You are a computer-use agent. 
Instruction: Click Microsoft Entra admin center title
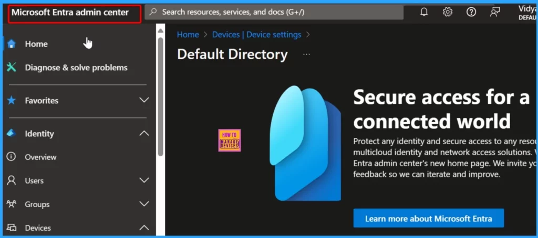(x=70, y=13)
